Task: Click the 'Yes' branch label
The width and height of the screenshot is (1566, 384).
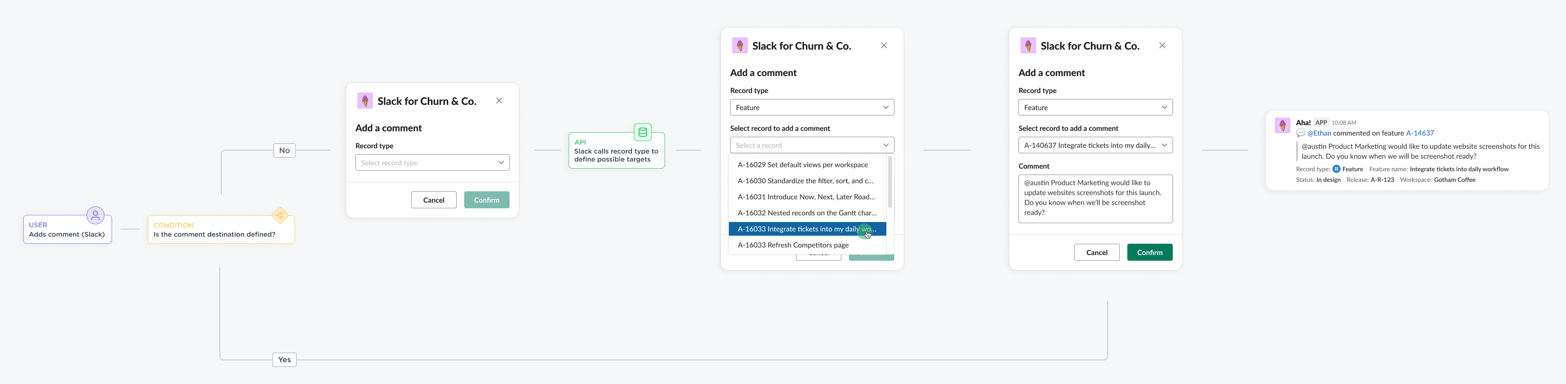Action: click(x=285, y=360)
